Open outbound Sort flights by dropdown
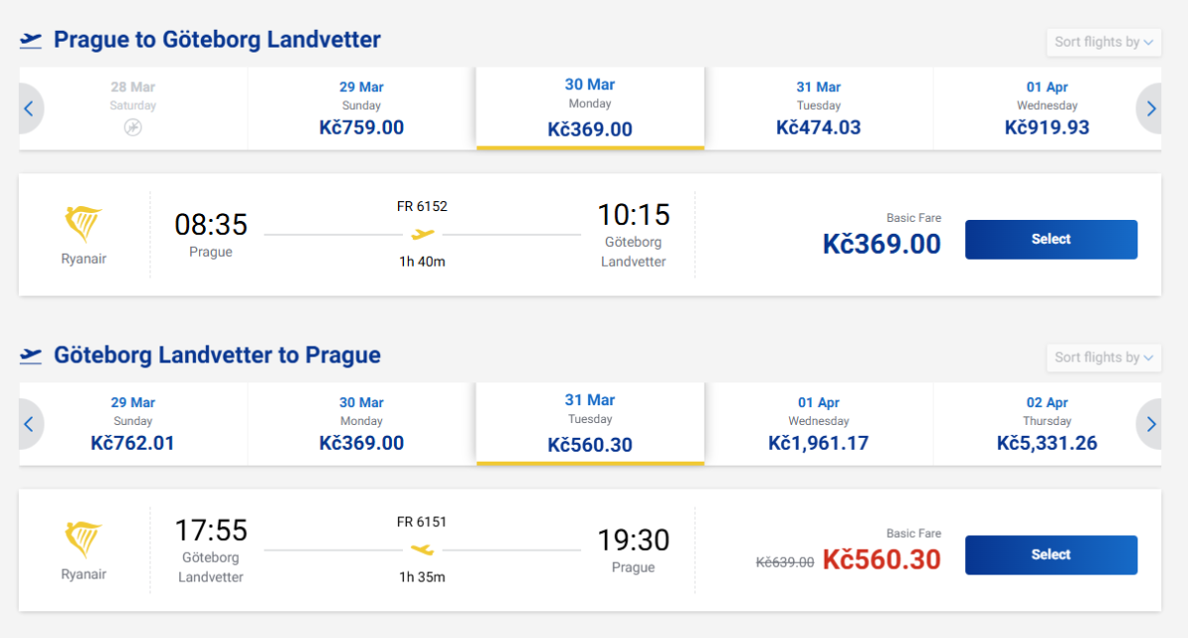Screen dimensions: 1188x638 pos(1103,43)
